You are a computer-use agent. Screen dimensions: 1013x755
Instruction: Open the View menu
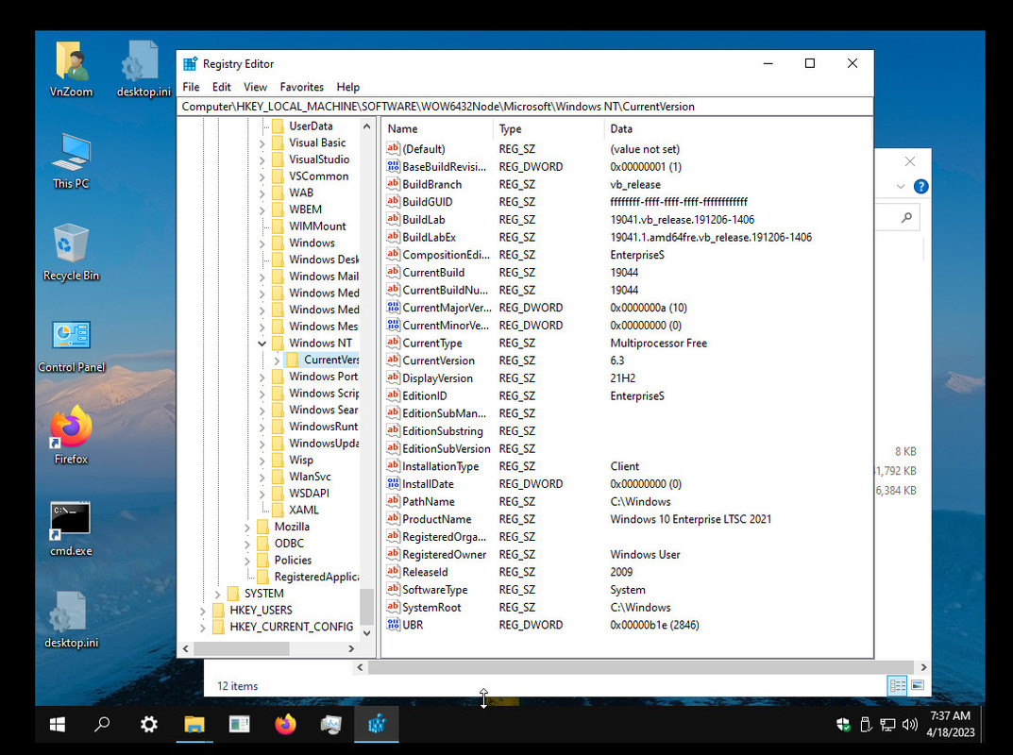pos(255,87)
